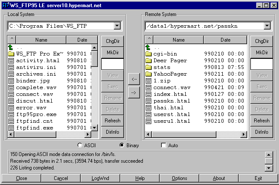Enable the Auto transfer mode checkbox
Image resolution: width=279 pixels, height=185 pixels.
163,145
